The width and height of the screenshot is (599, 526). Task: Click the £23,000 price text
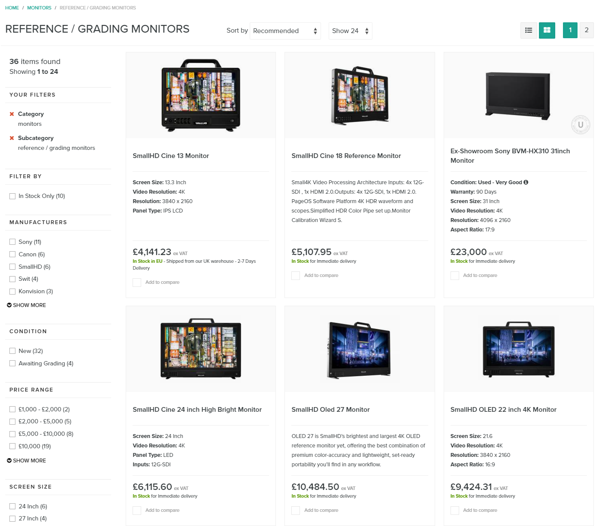tap(469, 252)
